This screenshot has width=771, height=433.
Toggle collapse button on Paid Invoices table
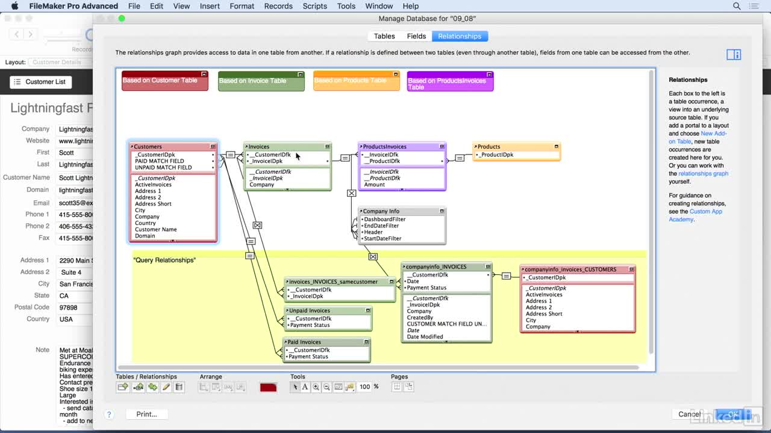click(366, 342)
